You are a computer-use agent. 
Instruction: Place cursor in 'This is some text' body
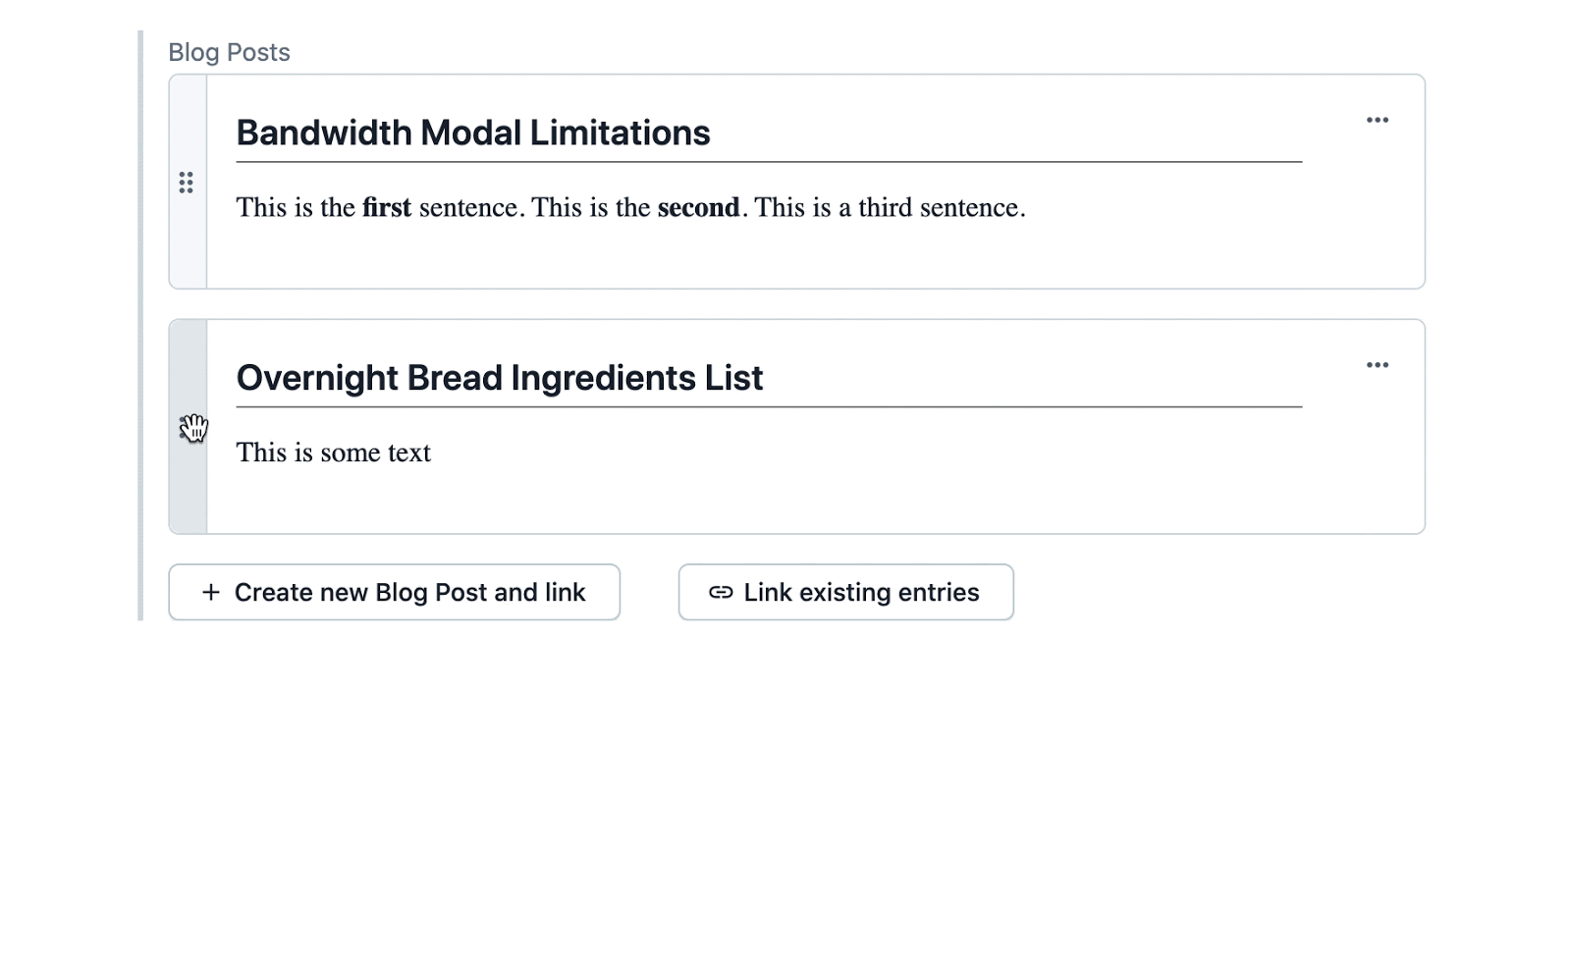pyautogui.click(x=333, y=452)
